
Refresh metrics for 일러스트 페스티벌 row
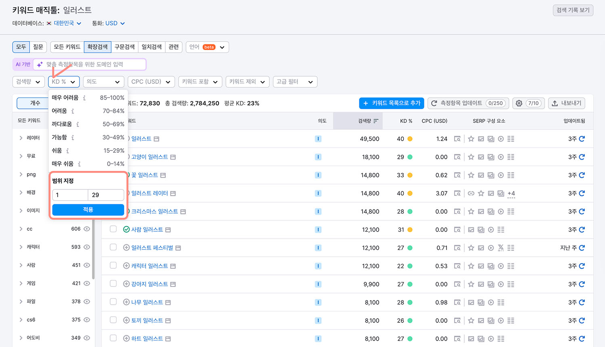[582, 248]
